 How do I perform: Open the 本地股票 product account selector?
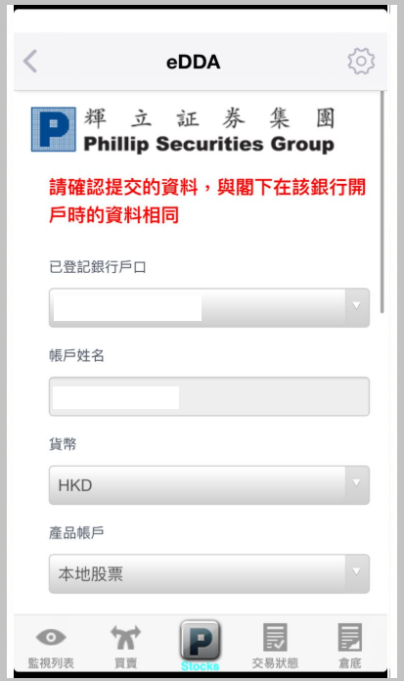209,573
